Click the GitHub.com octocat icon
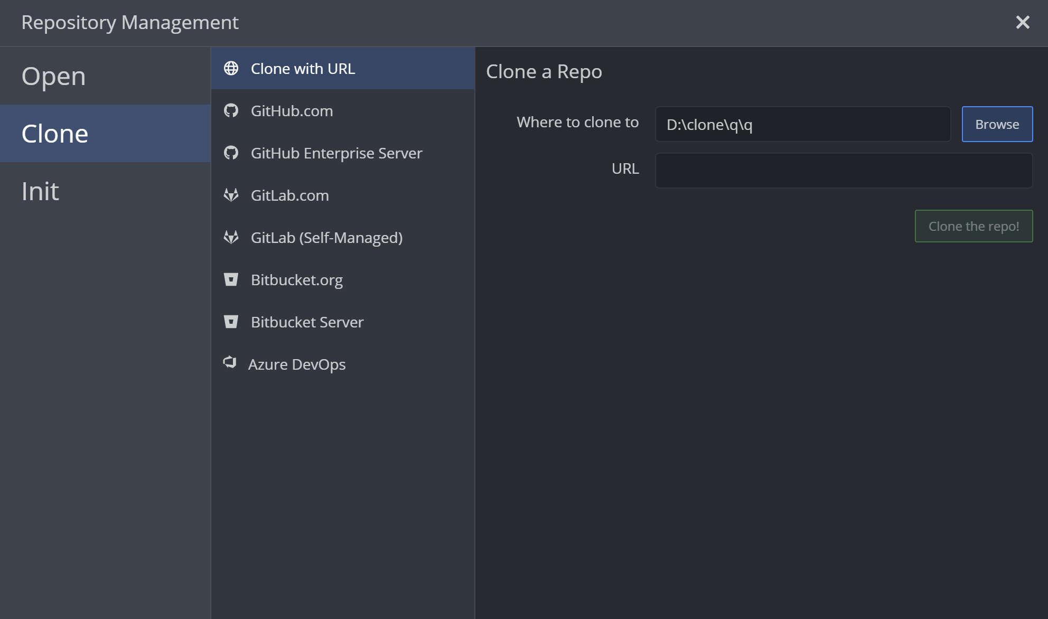This screenshot has height=619, width=1048. [x=231, y=111]
